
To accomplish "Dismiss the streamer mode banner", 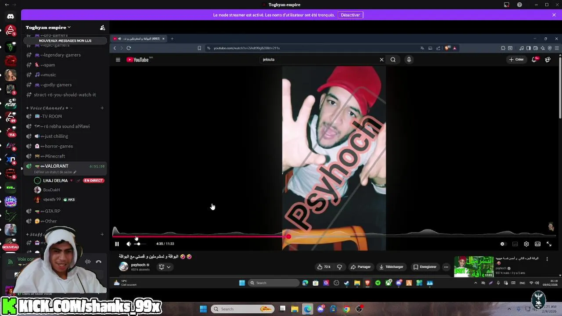I will pos(554,15).
